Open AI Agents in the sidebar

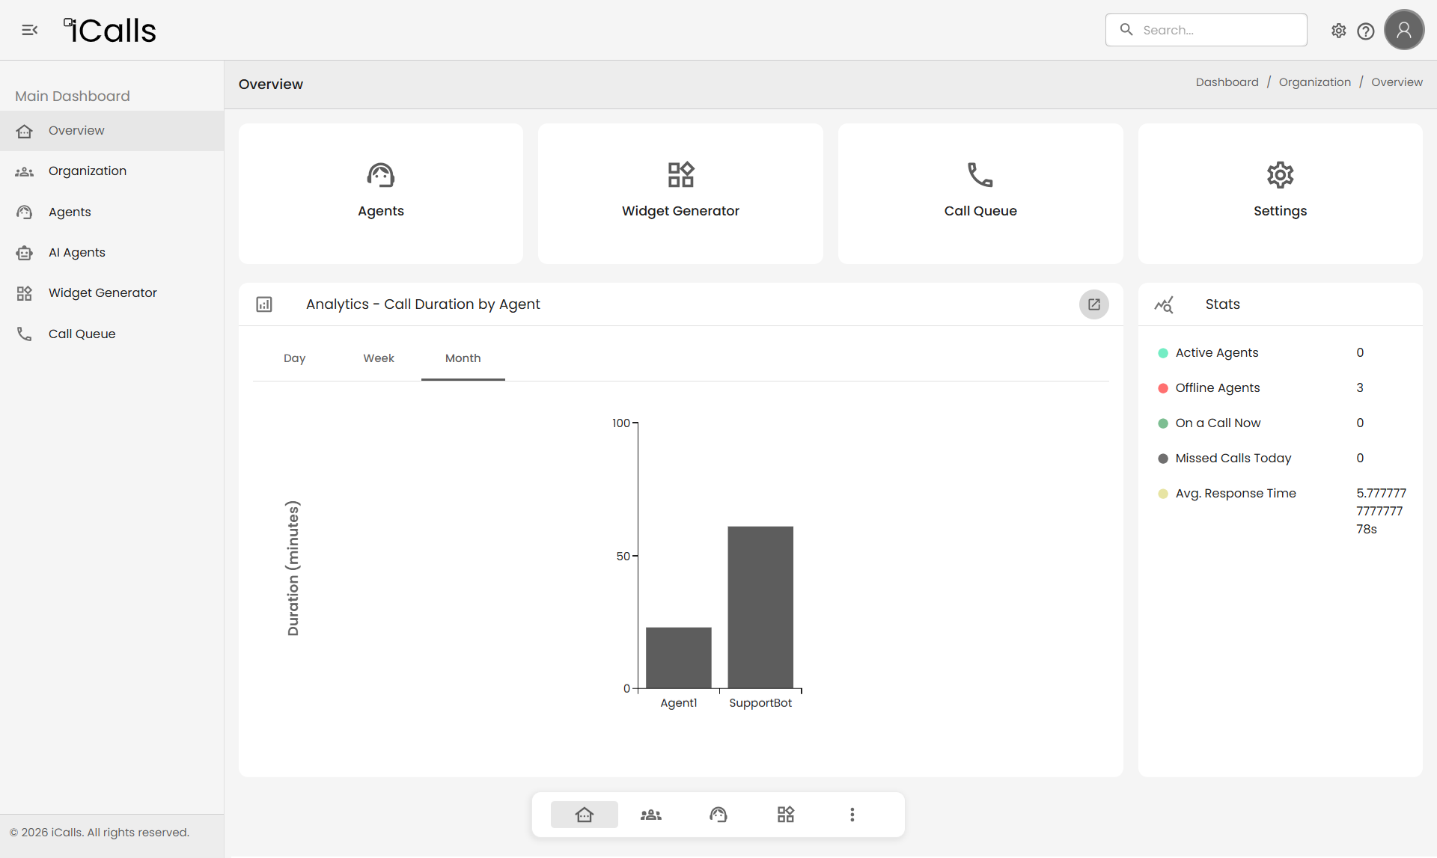(77, 253)
